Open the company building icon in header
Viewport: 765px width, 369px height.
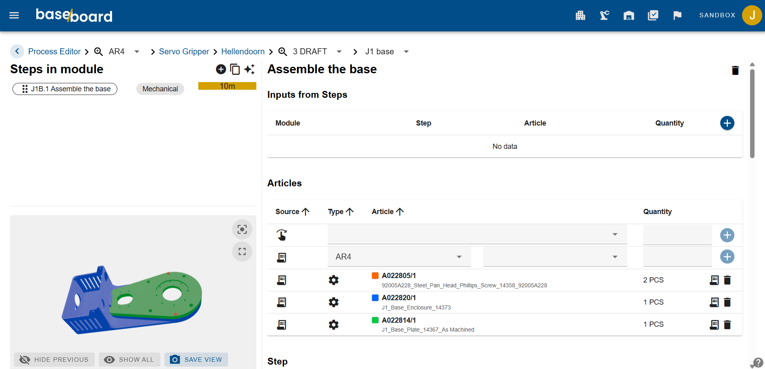pyautogui.click(x=580, y=15)
